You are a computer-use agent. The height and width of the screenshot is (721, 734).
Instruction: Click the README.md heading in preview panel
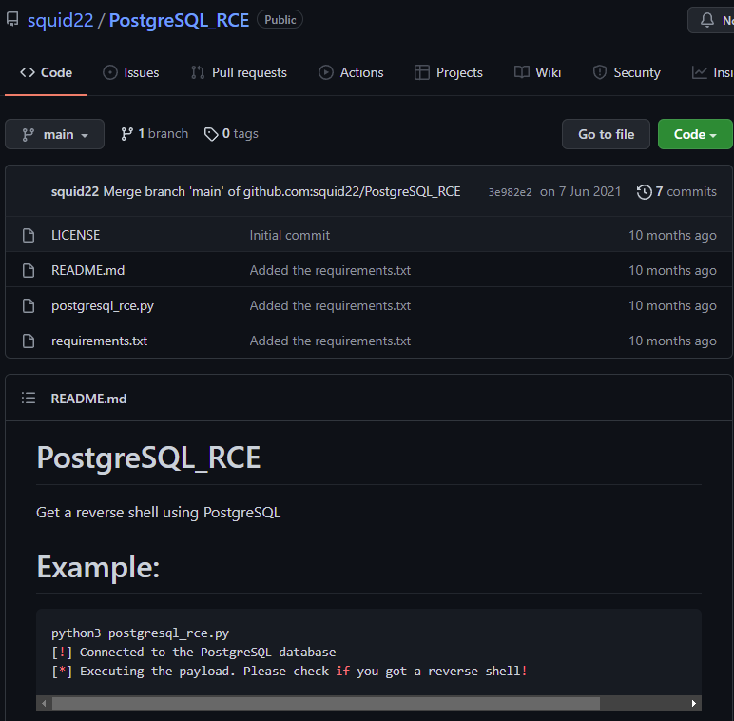pos(88,399)
